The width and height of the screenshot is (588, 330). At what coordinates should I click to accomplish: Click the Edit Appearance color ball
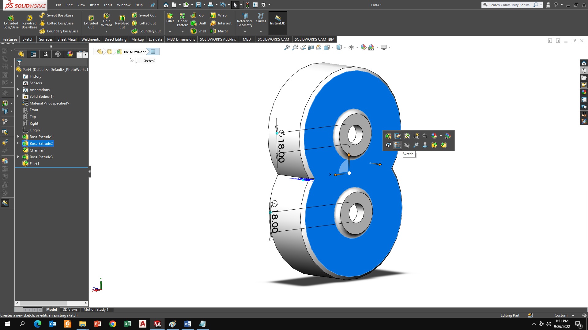coord(363,47)
